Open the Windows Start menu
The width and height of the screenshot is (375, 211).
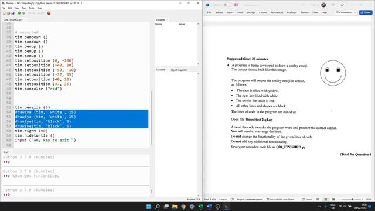pos(149,206)
